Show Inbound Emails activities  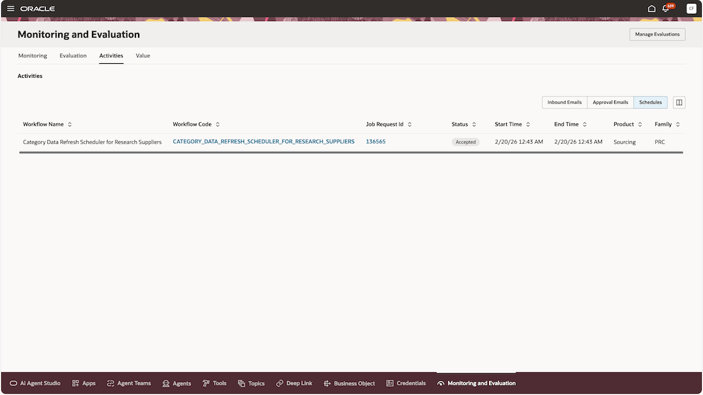click(564, 103)
